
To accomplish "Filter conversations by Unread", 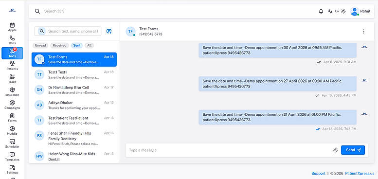I will click(40, 45).
